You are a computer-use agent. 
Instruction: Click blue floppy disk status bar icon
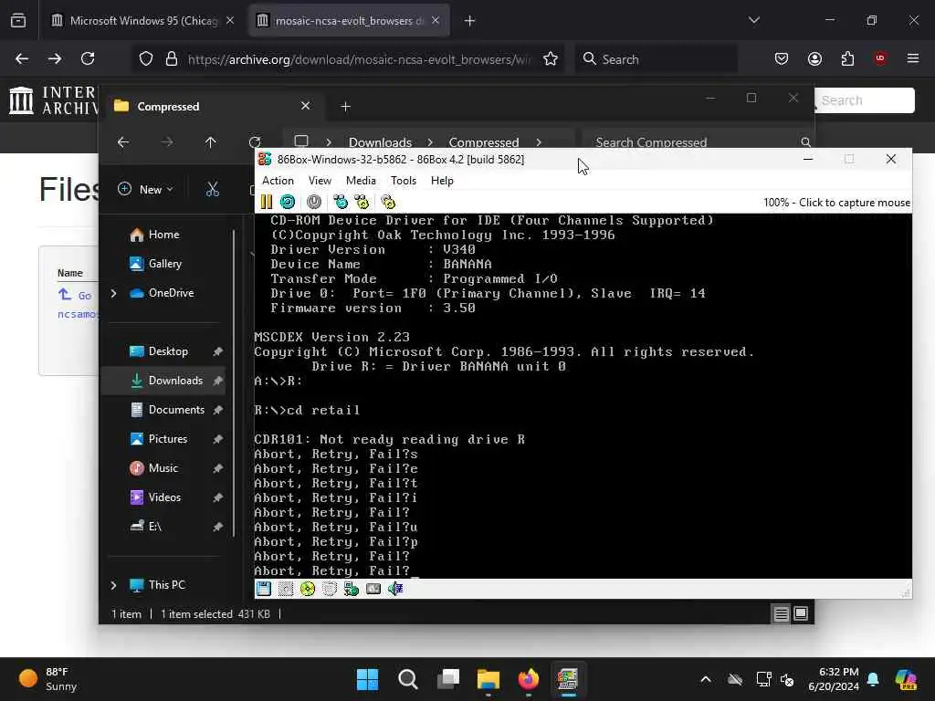click(264, 589)
